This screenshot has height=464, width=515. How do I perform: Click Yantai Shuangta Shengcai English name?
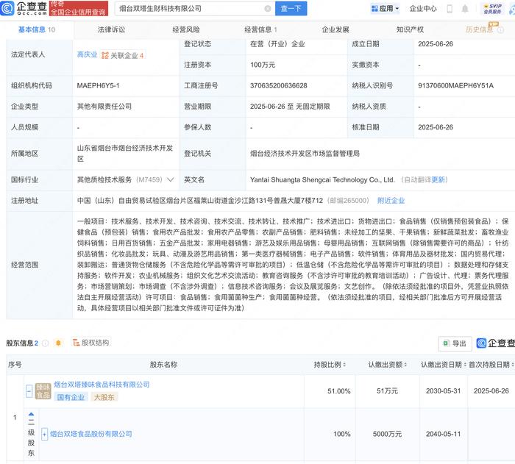pyautogui.click(x=322, y=179)
